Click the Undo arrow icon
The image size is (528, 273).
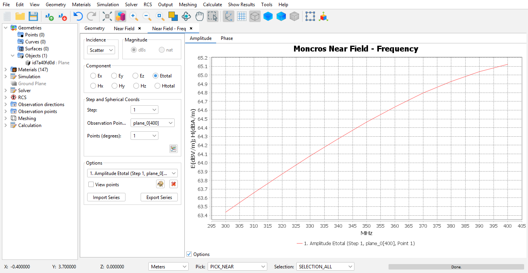click(x=78, y=16)
